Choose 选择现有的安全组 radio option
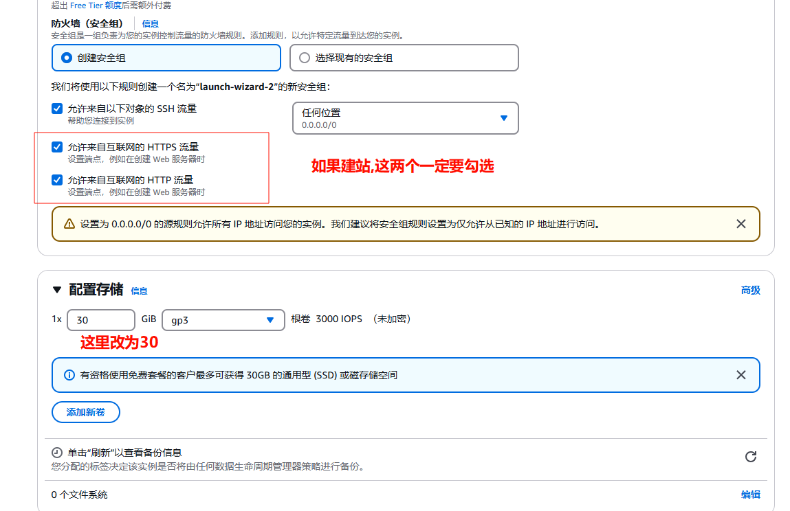This screenshot has height=511, width=790. (305, 58)
